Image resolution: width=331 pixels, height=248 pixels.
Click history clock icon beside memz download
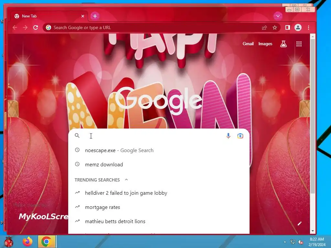pyautogui.click(x=77, y=164)
